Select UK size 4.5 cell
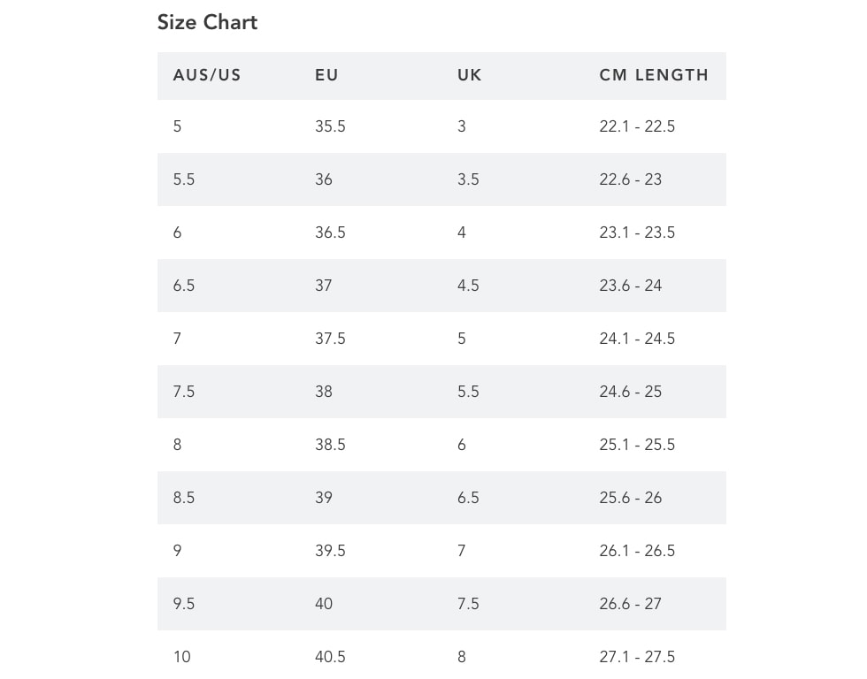Viewport: 867px width, 679px height. (468, 286)
